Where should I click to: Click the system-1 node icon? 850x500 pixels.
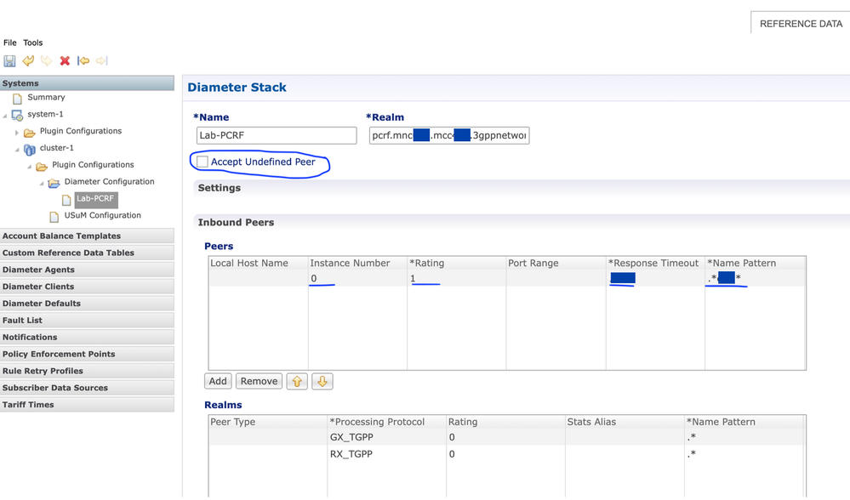17,115
